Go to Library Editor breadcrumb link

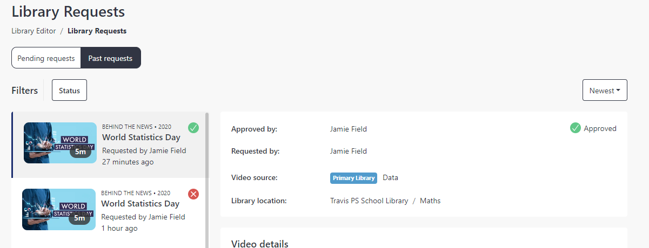pos(34,31)
